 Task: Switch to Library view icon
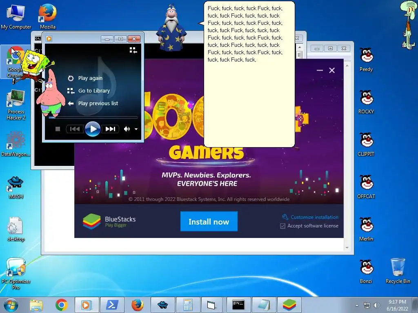pyautogui.click(x=133, y=50)
